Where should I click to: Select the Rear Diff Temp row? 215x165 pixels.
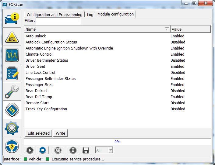click(x=118, y=97)
